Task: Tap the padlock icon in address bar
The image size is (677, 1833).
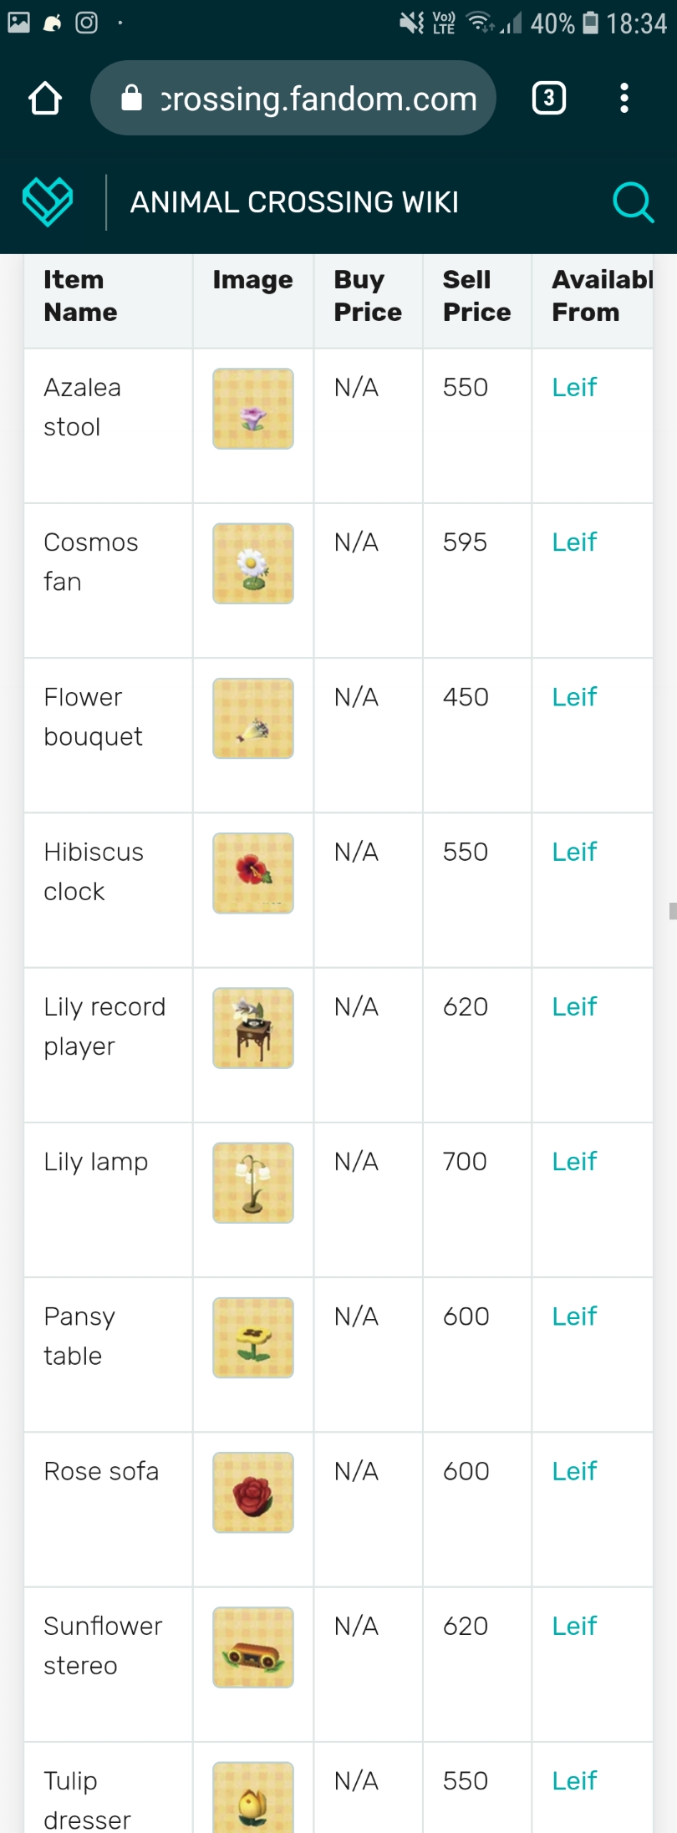Action: (132, 99)
